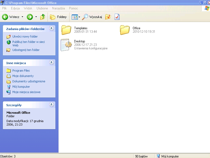
Task: Click the Wyszukaj search magnifier
Action: 92,17
